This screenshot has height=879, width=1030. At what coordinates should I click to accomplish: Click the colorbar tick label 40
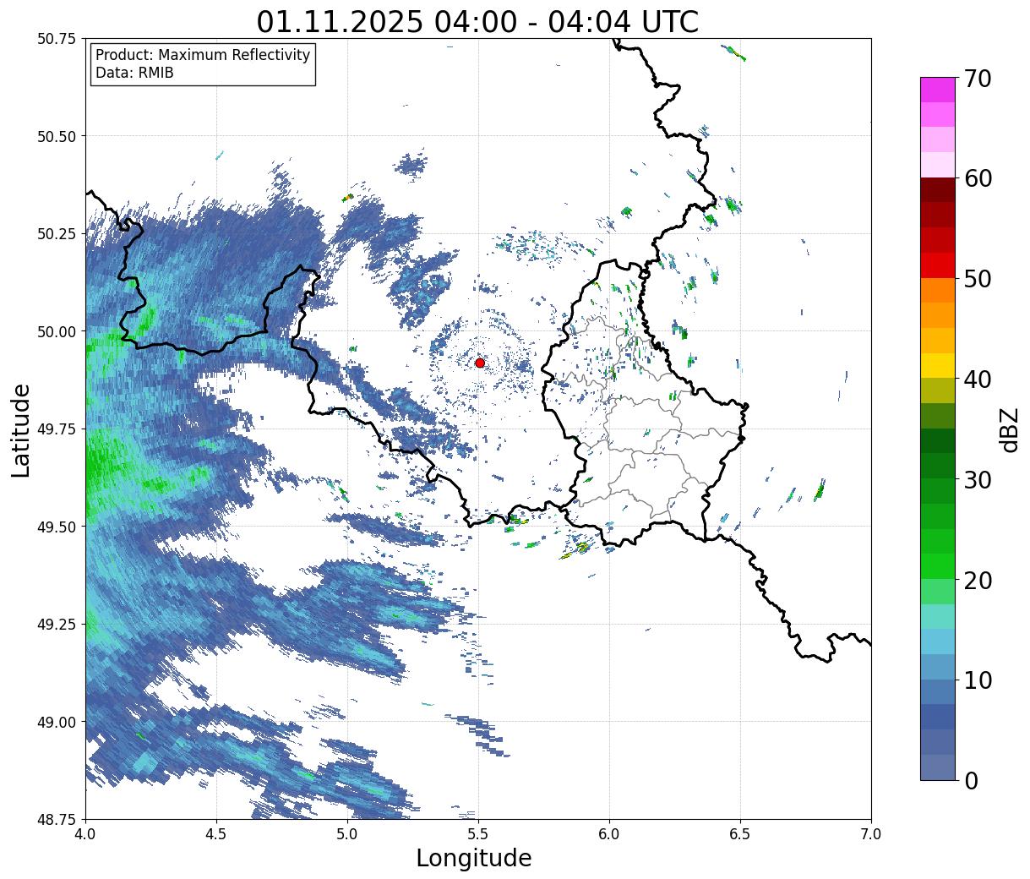(x=977, y=379)
